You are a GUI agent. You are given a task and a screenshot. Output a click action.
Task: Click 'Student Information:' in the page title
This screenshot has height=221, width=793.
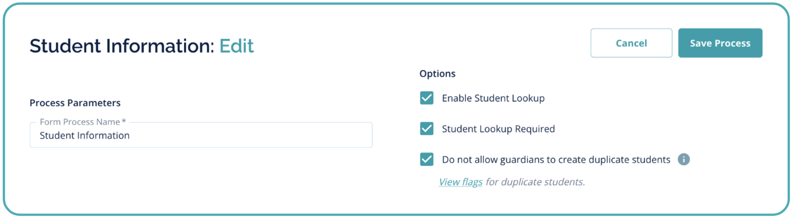click(122, 46)
